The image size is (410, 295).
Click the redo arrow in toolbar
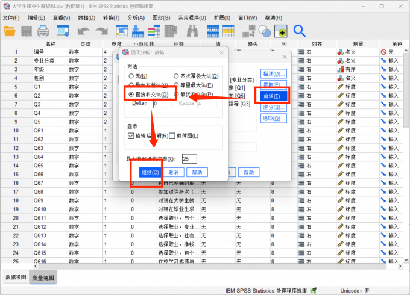pos(100,31)
